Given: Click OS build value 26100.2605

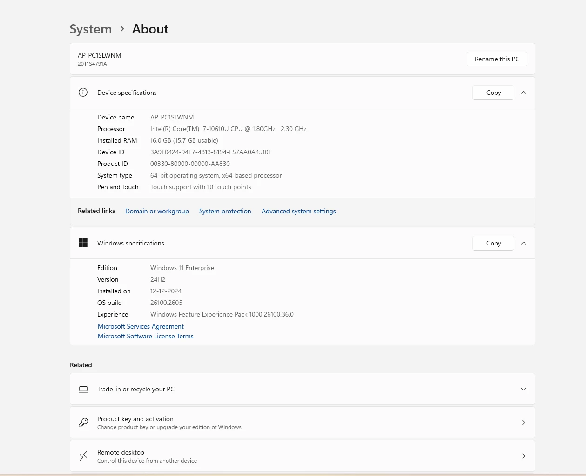Looking at the screenshot, I should click(x=166, y=303).
